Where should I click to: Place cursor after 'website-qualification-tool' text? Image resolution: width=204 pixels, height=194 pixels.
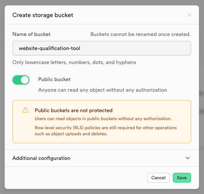point(81,48)
